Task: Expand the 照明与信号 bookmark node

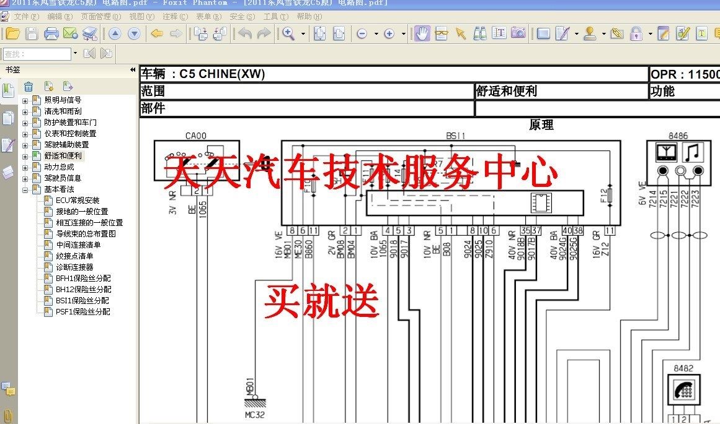Action: [25, 100]
